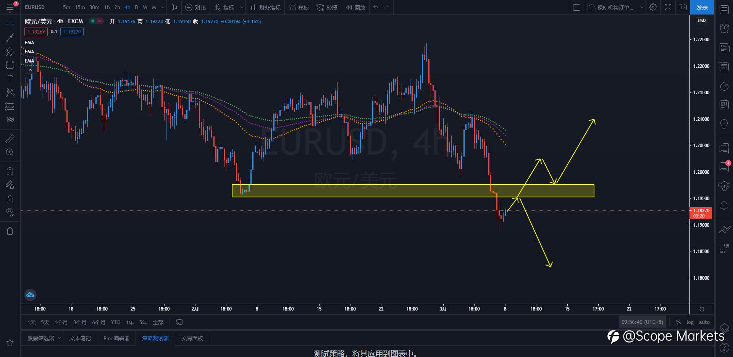
Task: Set the date range to 1天
Action: (31, 322)
